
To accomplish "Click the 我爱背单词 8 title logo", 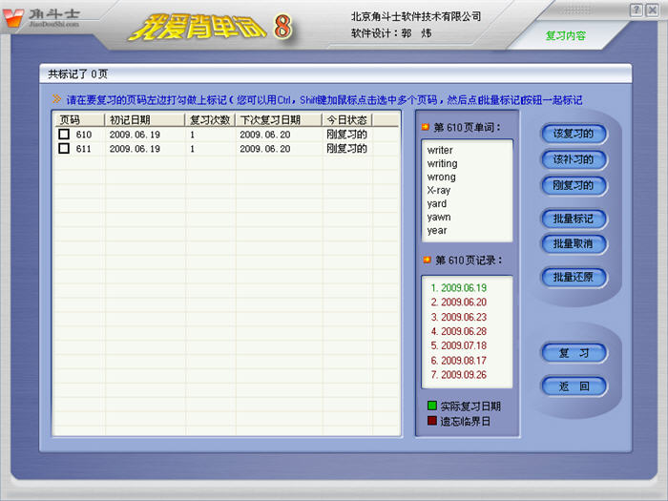I will click(210, 27).
